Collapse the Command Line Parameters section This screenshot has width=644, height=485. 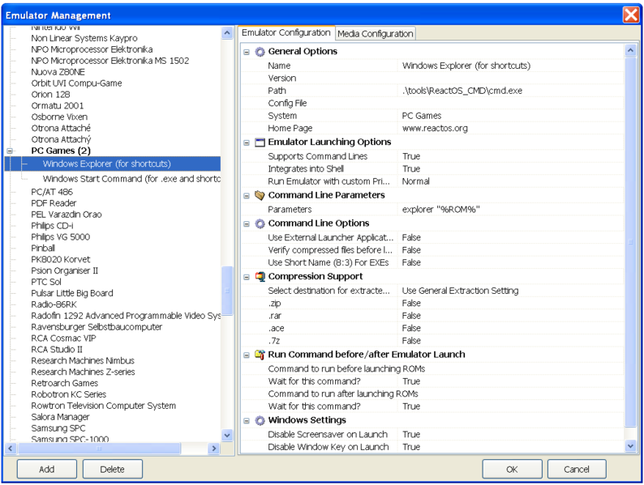click(x=247, y=196)
